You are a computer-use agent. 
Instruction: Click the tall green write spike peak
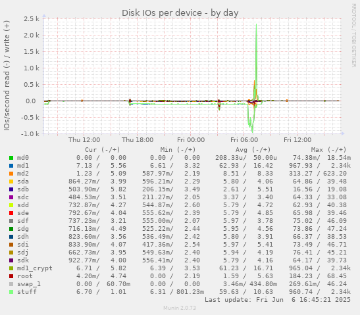pyautogui.click(x=256, y=25)
